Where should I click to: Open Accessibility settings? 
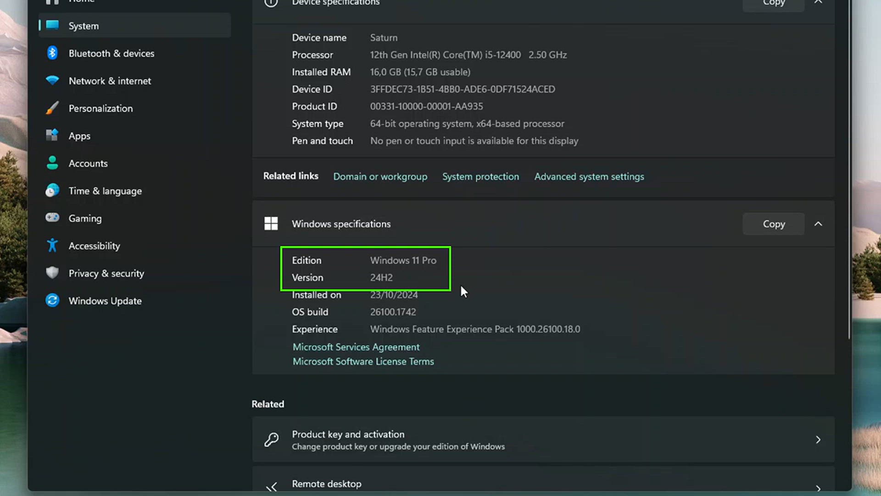click(x=134, y=246)
